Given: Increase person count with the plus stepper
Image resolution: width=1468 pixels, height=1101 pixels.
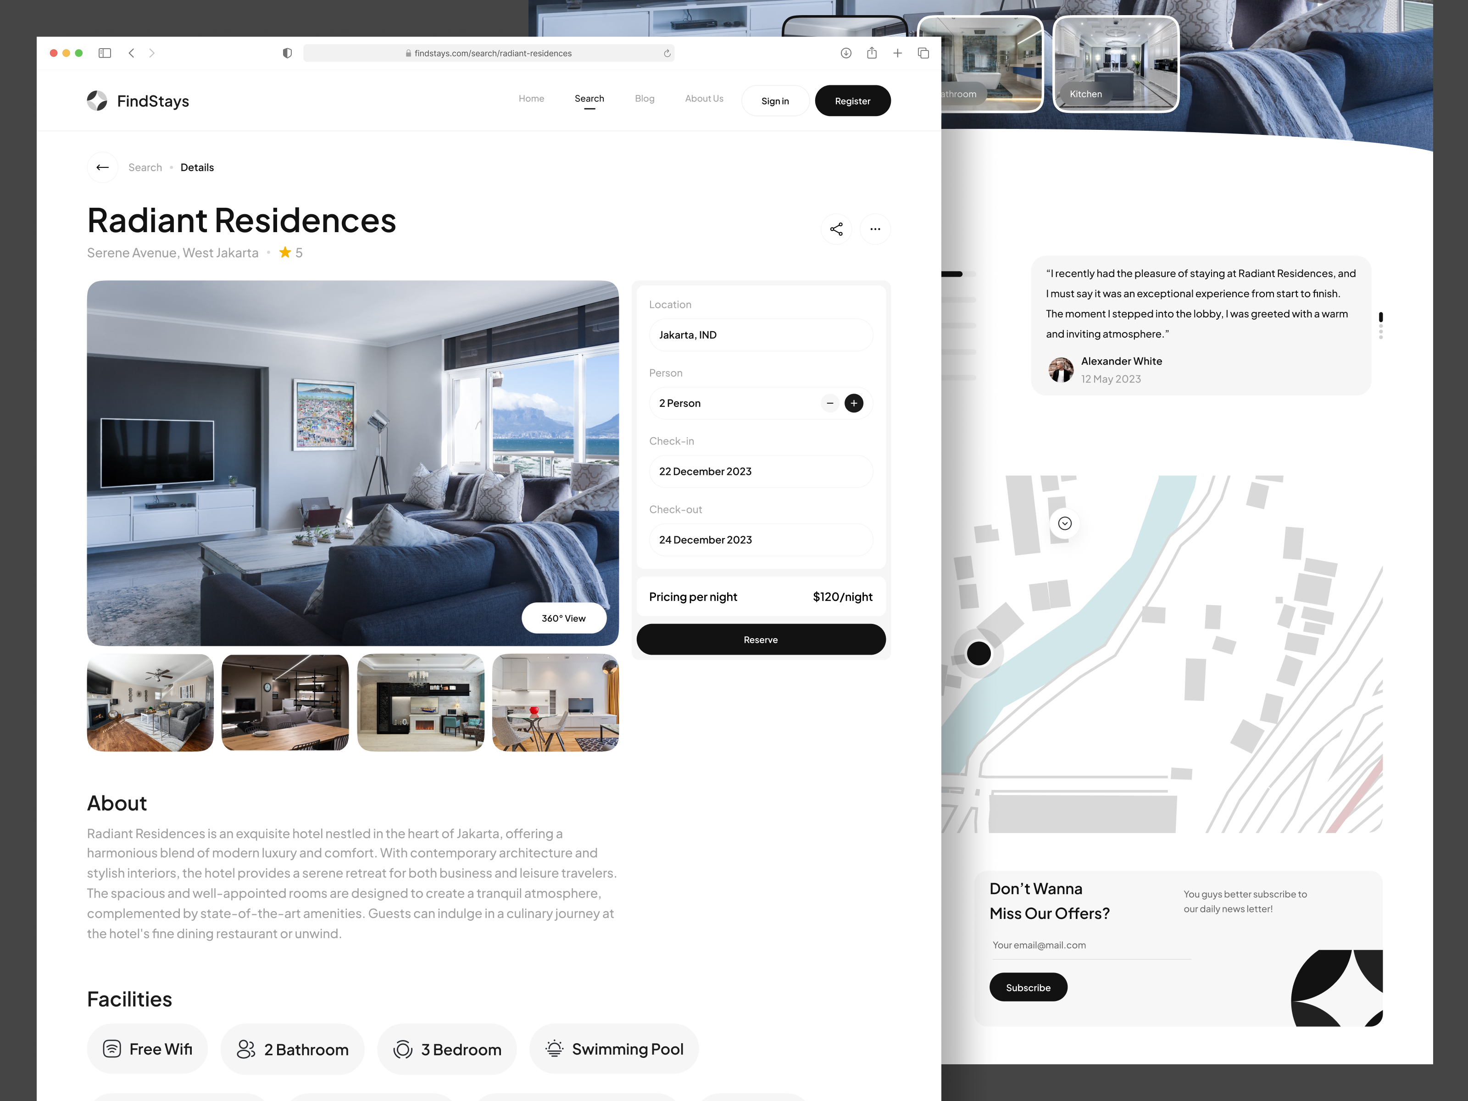Looking at the screenshot, I should pyautogui.click(x=854, y=403).
